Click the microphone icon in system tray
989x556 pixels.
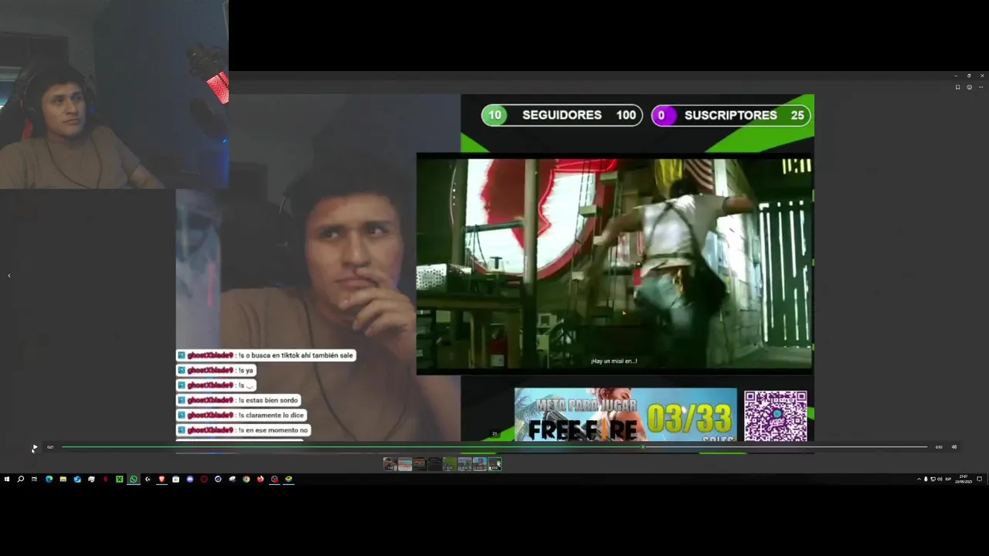[926, 479]
